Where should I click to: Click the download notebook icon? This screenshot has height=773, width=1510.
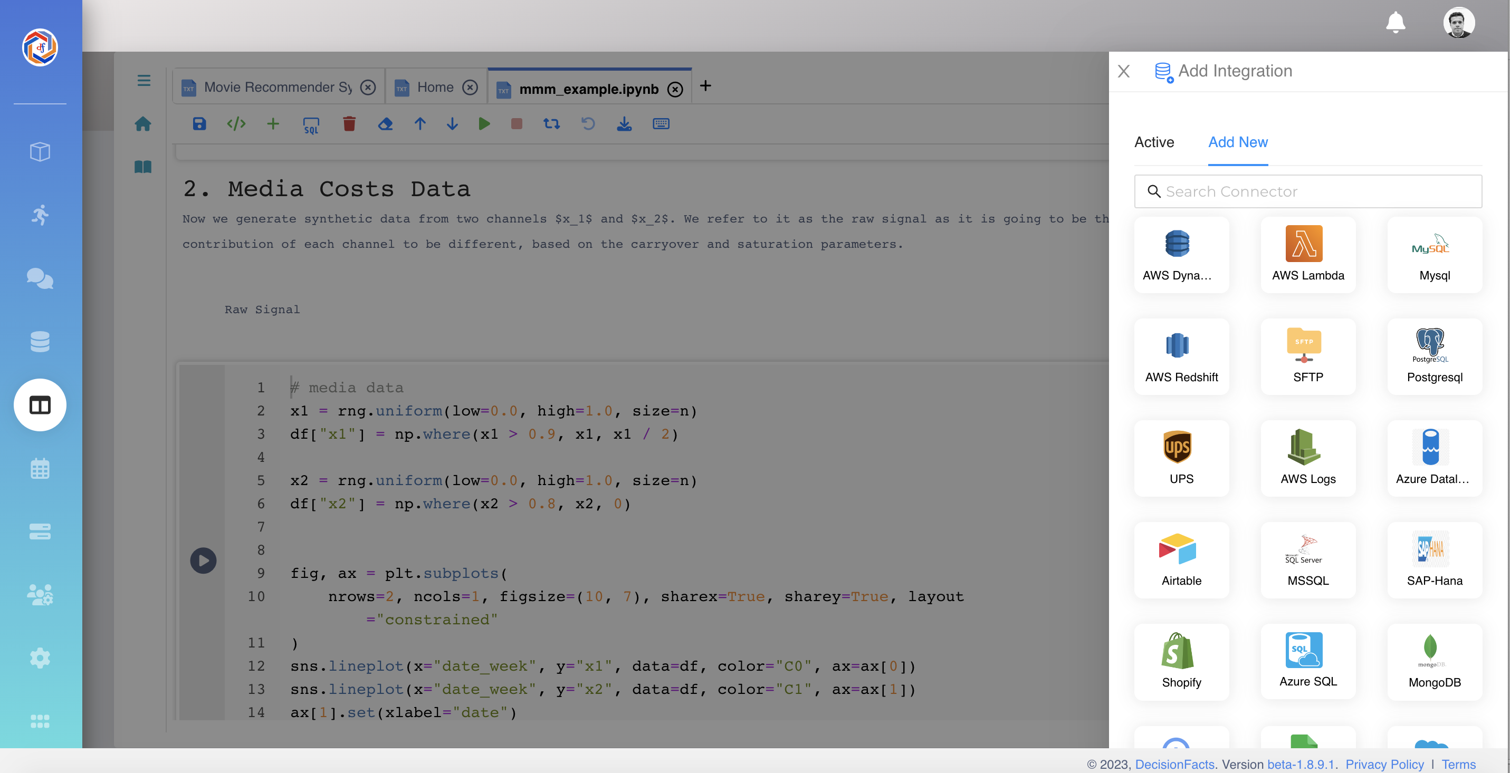coord(624,123)
